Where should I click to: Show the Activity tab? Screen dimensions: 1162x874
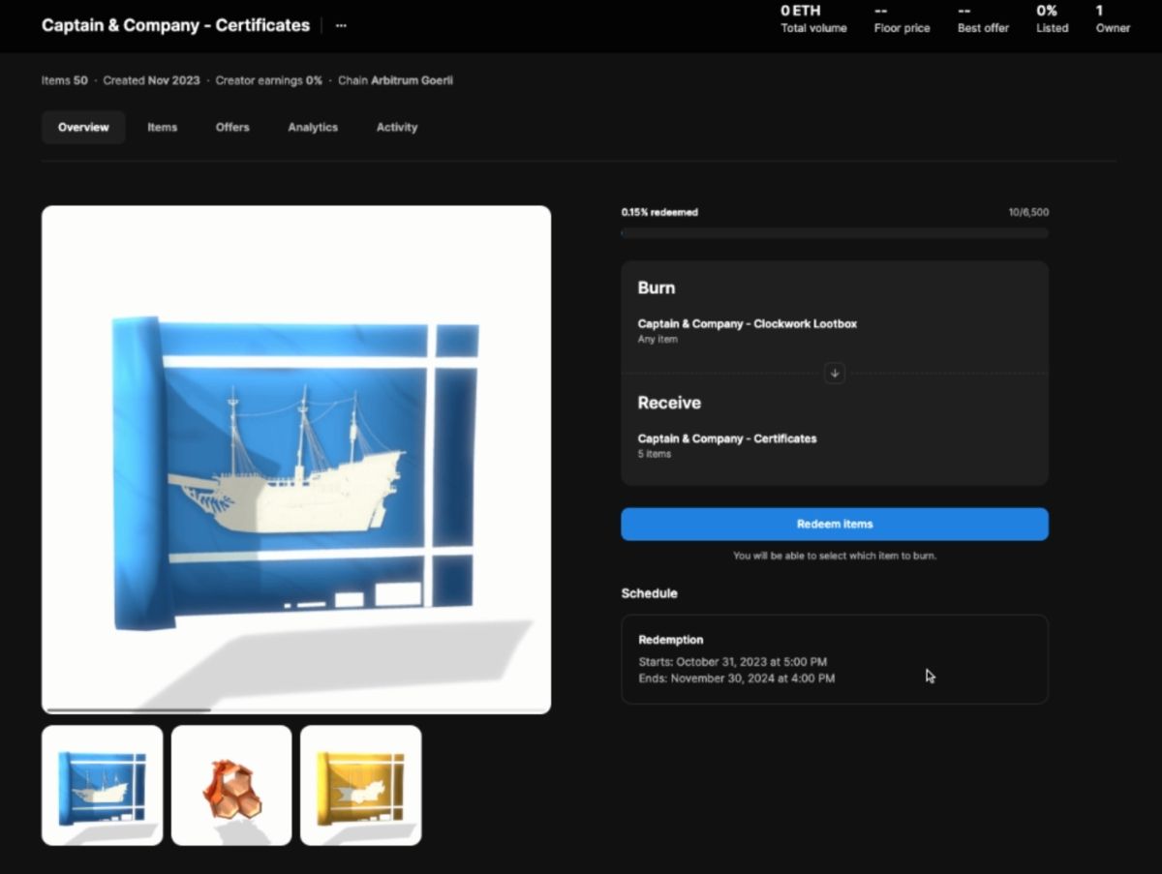click(397, 128)
